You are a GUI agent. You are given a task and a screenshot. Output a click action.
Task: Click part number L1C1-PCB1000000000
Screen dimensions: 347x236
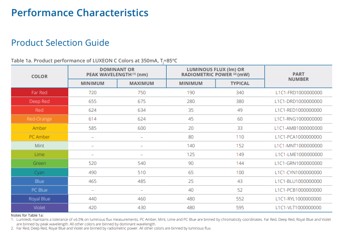pos(298,190)
